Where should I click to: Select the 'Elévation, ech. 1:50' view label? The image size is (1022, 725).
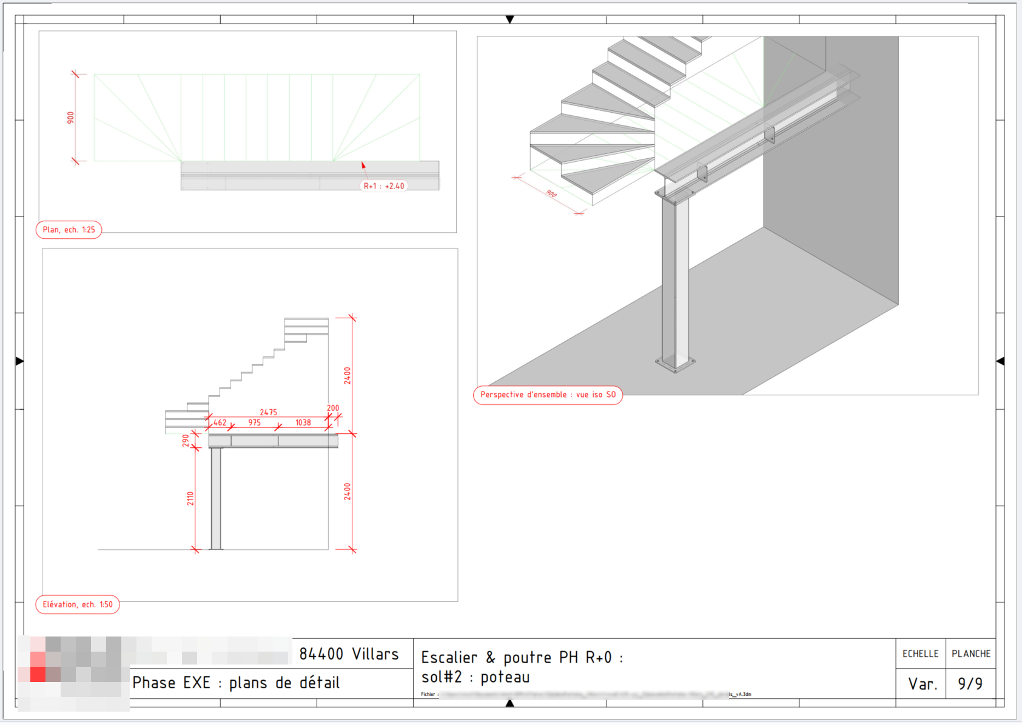(78, 604)
